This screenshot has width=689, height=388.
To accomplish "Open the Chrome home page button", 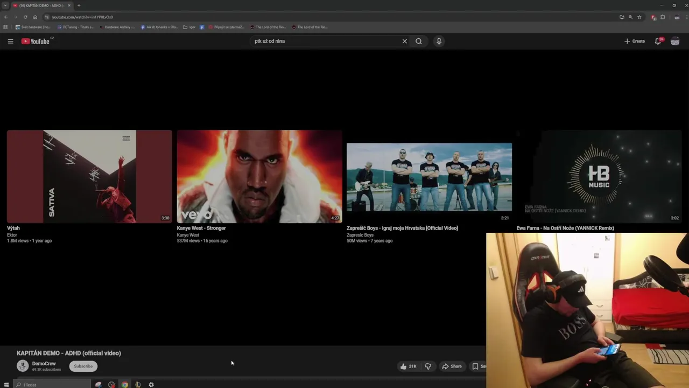I will [x=35, y=17].
